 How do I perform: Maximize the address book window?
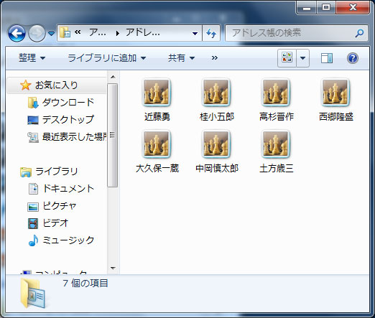[x=326, y=7]
